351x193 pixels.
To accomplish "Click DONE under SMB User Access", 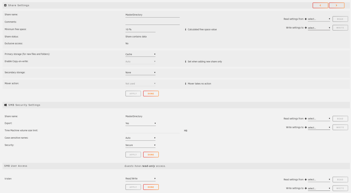I will coord(151,187).
